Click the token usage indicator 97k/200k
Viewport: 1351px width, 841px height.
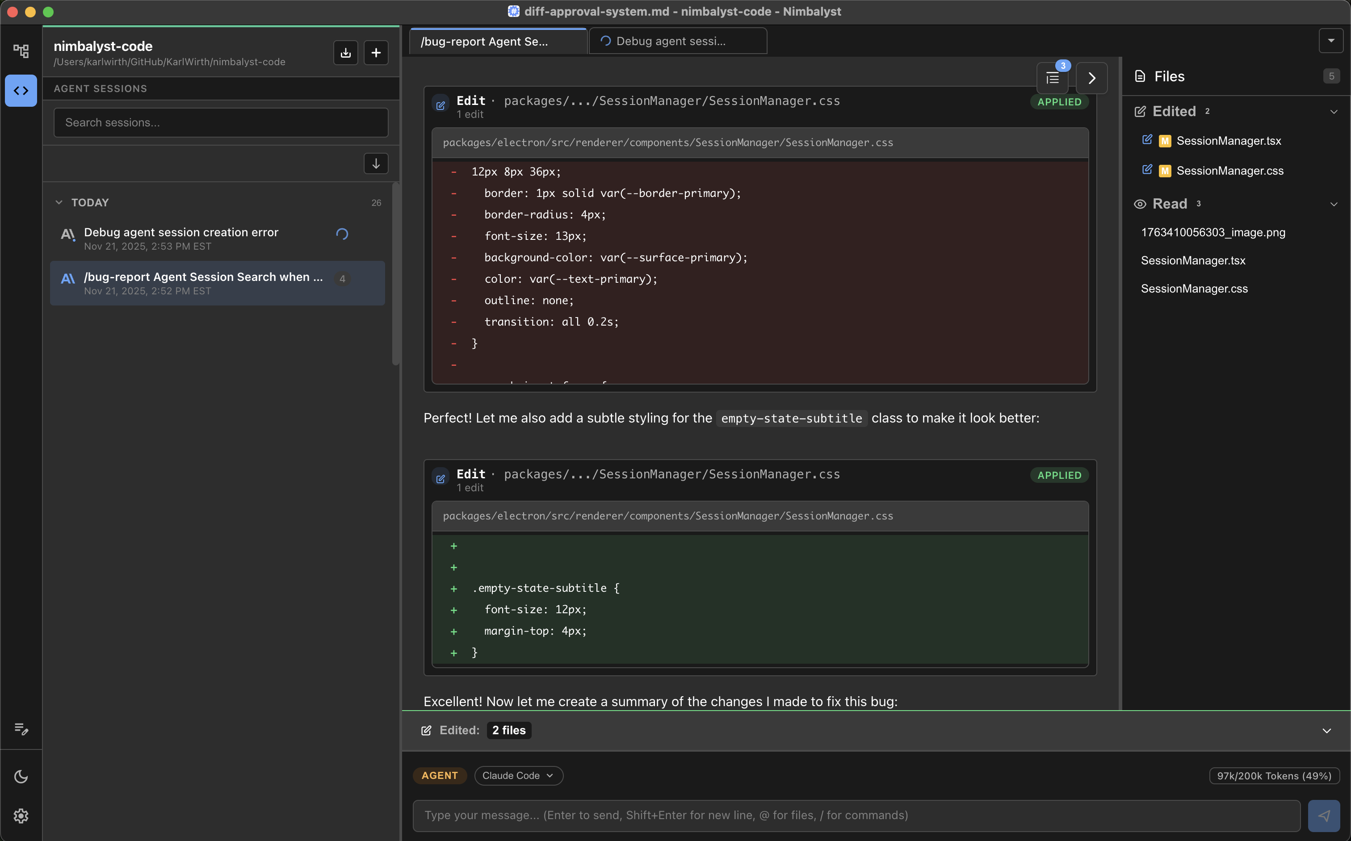point(1274,775)
